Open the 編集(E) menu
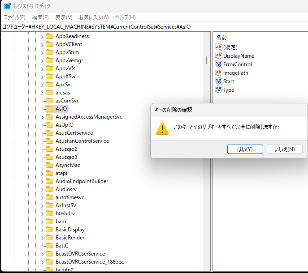Screen dimensions: 308x273 click(x=40, y=17)
